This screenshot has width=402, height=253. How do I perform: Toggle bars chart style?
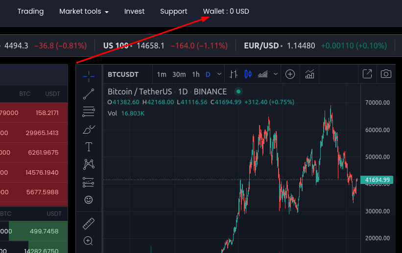click(x=234, y=74)
